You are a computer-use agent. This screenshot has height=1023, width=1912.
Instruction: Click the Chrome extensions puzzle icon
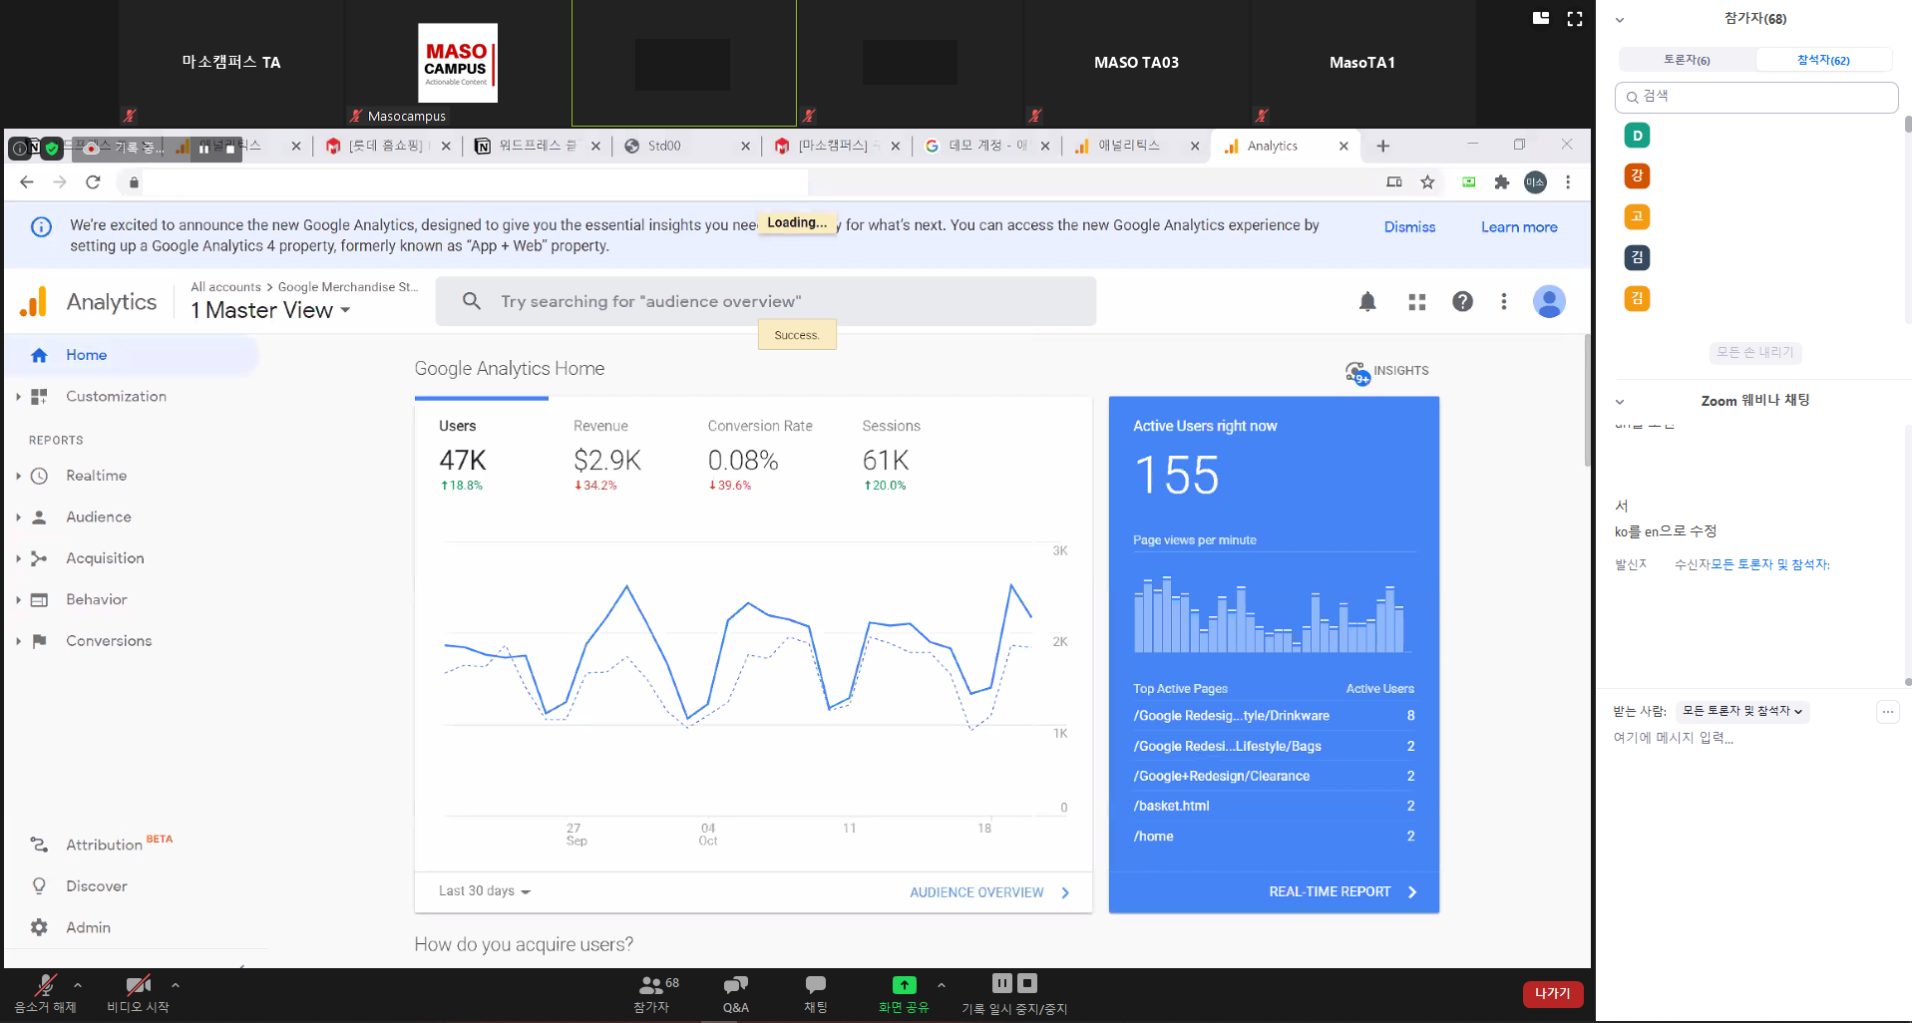click(x=1501, y=182)
